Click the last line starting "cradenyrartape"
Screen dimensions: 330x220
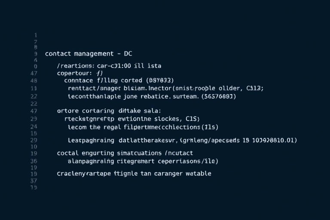coord(134,174)
